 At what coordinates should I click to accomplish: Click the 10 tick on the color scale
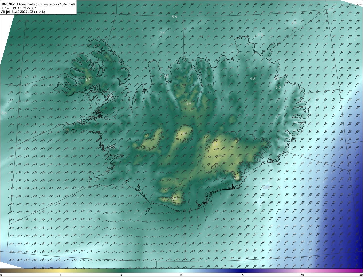(181, 275)
